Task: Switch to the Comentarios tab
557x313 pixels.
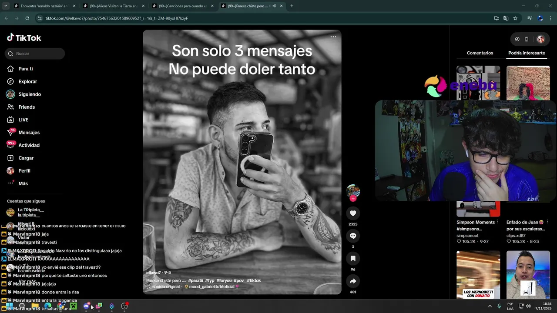Action: coord(480,53)
